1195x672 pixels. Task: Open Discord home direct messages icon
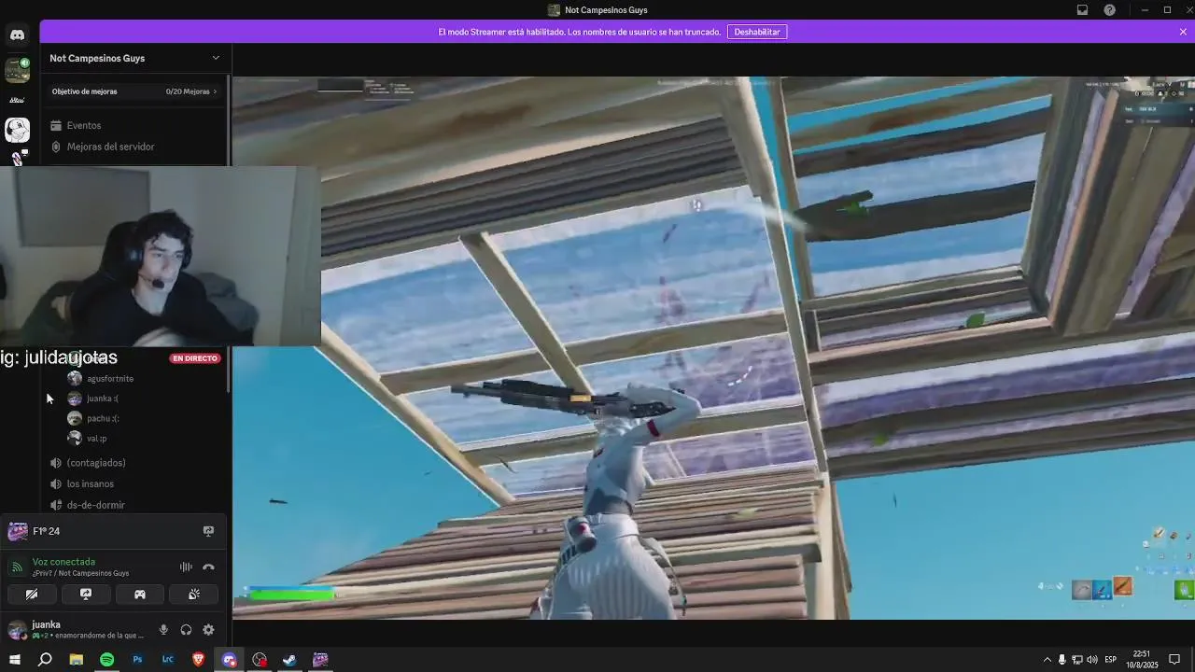tap(17, 35)
